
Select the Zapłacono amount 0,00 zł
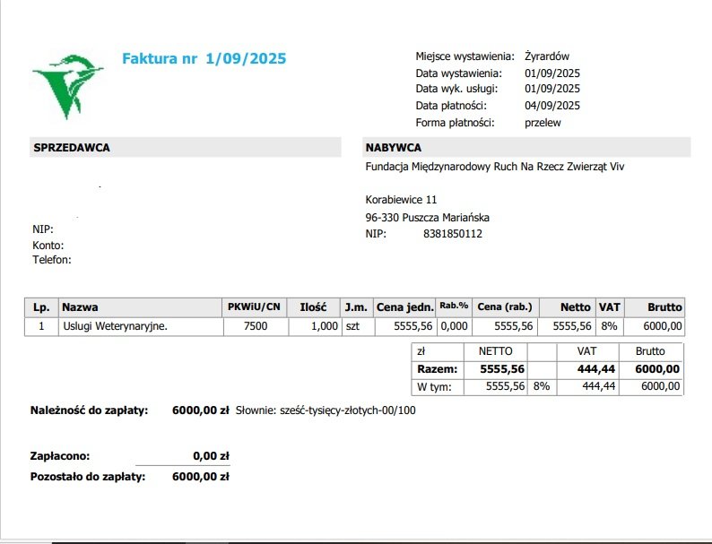pyautogui.click(x=211, y=456)
